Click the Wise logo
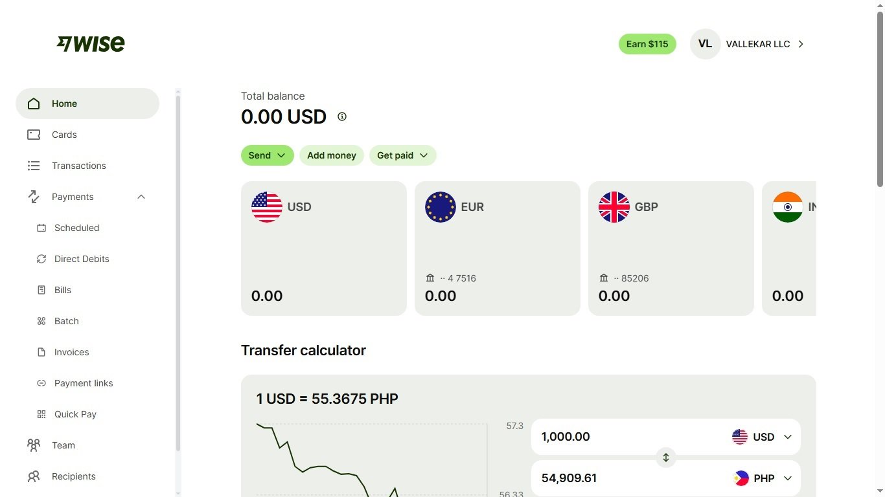885x497 pixels. tap(91, 43)
